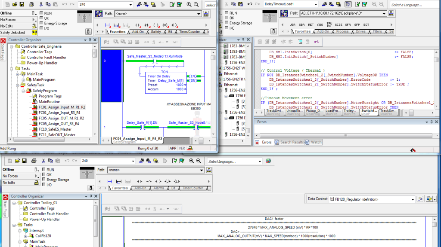Click Safety Unlocked lock icon
Image resolution: width=441 pixels, height=247 pixels.
pos(34,33)
